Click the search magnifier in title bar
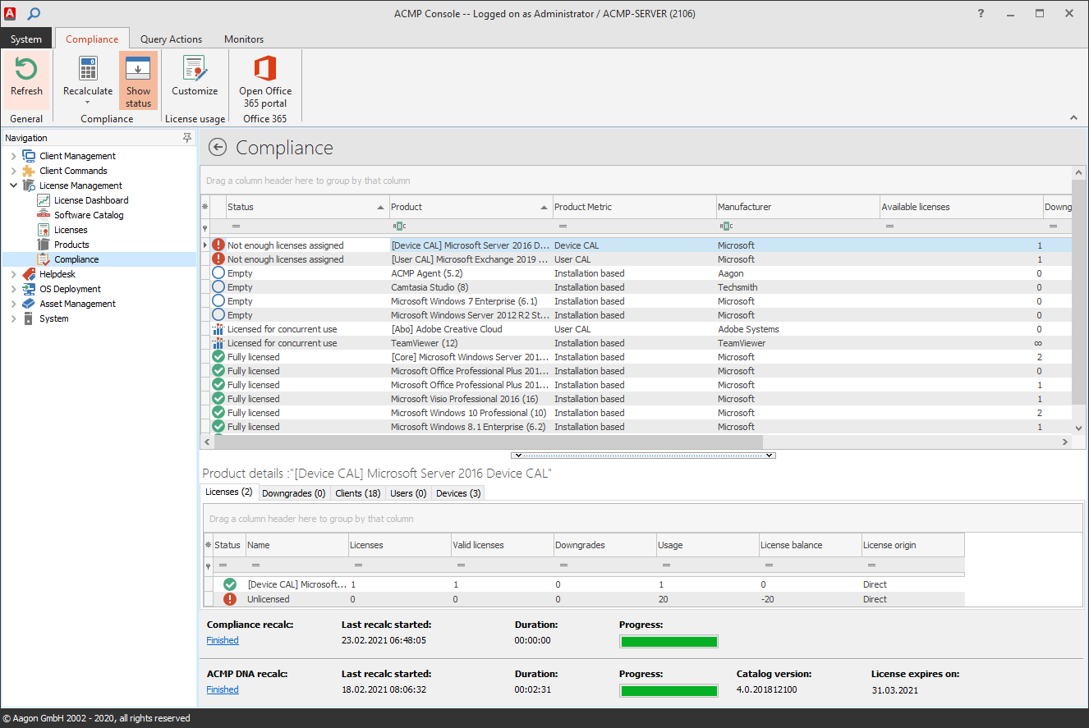This screenshot has width=1089, height=728. coord(34,13)
